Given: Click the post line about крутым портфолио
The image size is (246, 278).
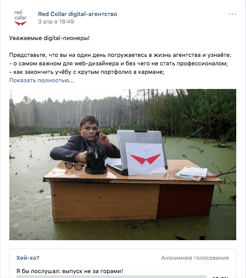Looking at the screenshot, I should pos(87,72).
